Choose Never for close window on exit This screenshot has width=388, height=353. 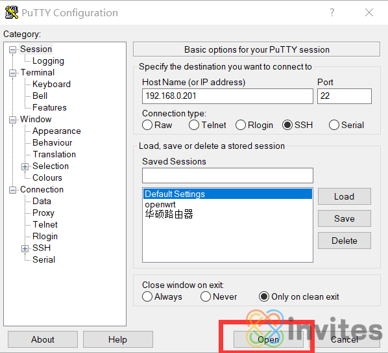(x=206, y=296)
